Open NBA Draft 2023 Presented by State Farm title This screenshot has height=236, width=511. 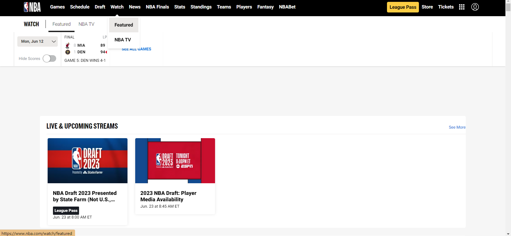tap(85, 196)
